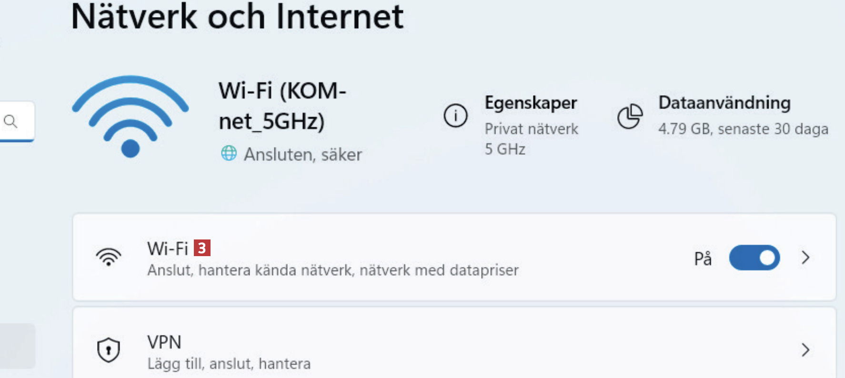Screen dimensions: 845x378
Task: Open Dataanvändning data usage details
Action: pyautogui.click(x=724, y=103)
